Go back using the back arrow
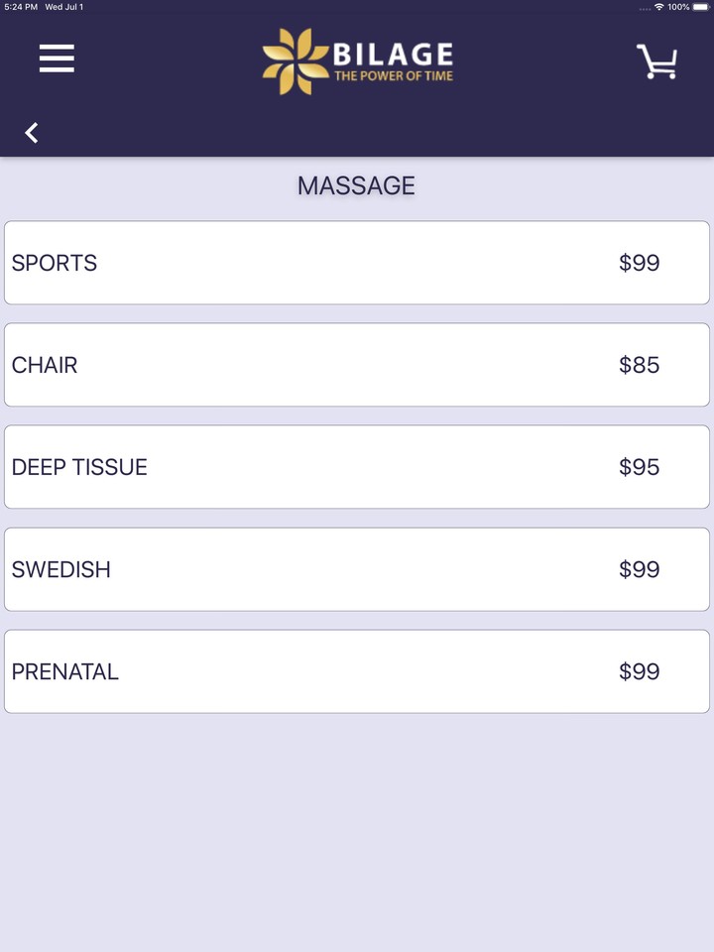 (32, 133)
